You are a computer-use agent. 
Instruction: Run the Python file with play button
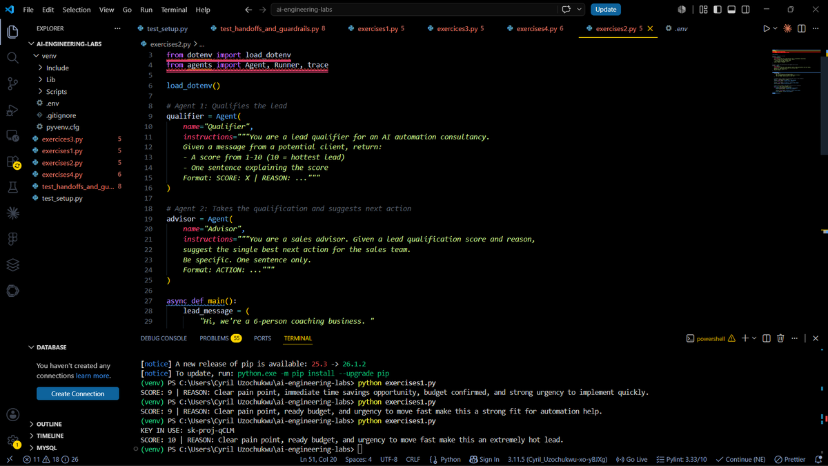[767, 28]
